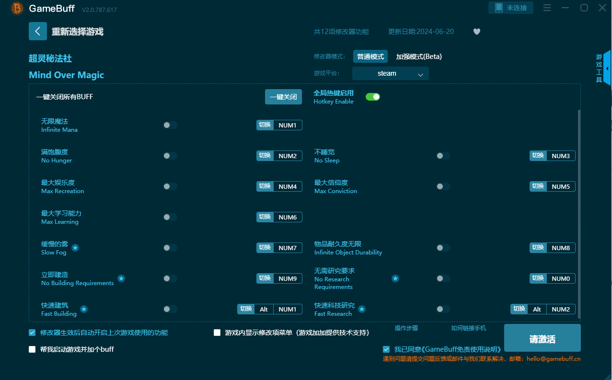Change NUM2 hotkey for No Hunger
This screenshot has width=612, height=380.
pyautogui.click(x=288, y=156)
